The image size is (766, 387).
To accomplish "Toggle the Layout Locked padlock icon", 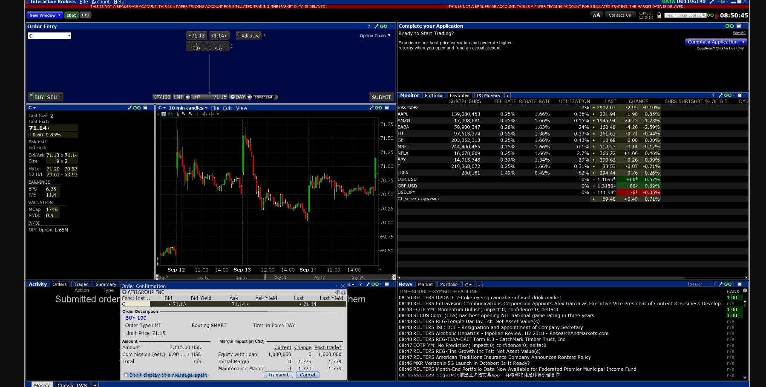I will (659, 15).
